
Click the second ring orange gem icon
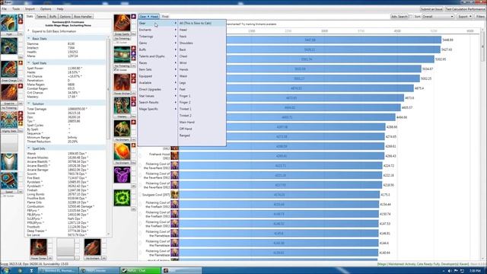click(x=122, y=151)
